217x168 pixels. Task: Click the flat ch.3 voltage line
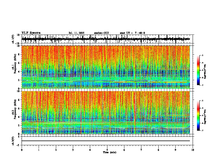coord(106,141)
